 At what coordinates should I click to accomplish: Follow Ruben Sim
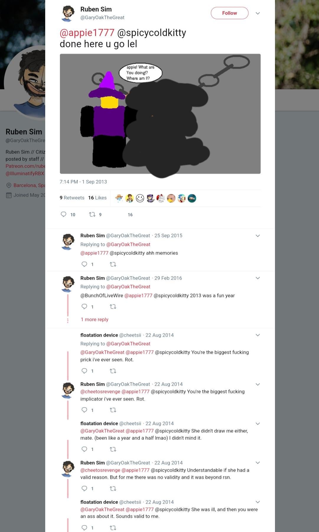[x=230, y=13]
